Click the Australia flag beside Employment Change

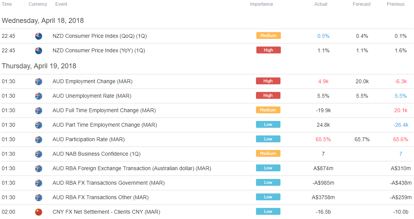(x=39, y=82)
